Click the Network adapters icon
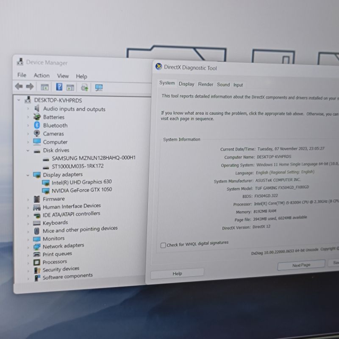339x339 pixels. point(37,247)
